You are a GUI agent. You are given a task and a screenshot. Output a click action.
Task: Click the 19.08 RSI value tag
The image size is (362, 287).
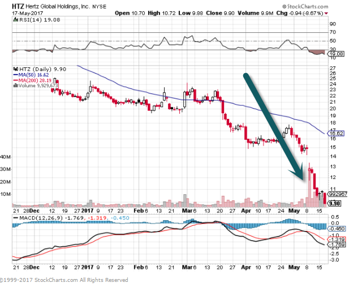coord(337,54)
